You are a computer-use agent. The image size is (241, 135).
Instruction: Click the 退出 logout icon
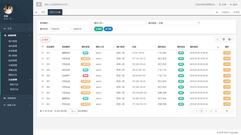[x=231, y=4]
